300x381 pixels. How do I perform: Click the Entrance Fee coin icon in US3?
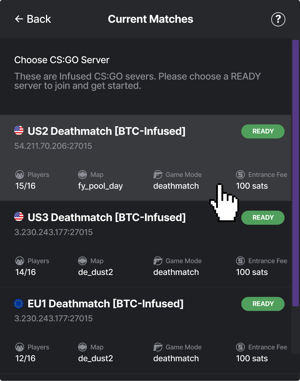(x=240, y=261)
